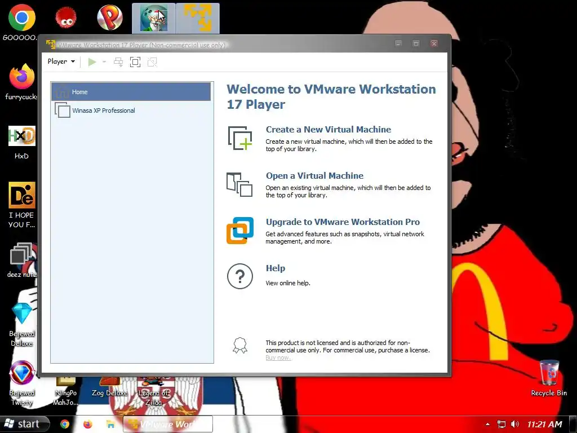
Task: Select the wizard character desktop icon
Action: [x=153, y=18]
